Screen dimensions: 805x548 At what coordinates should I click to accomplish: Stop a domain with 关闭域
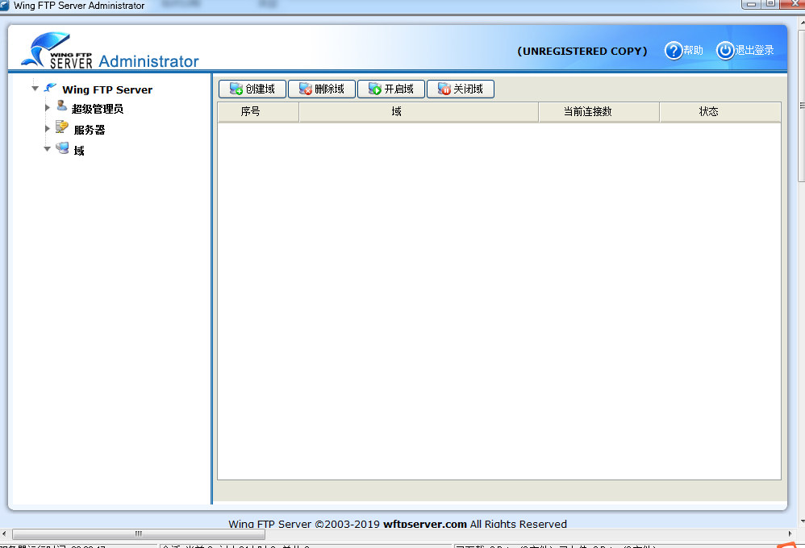click(x=461, y=89)
